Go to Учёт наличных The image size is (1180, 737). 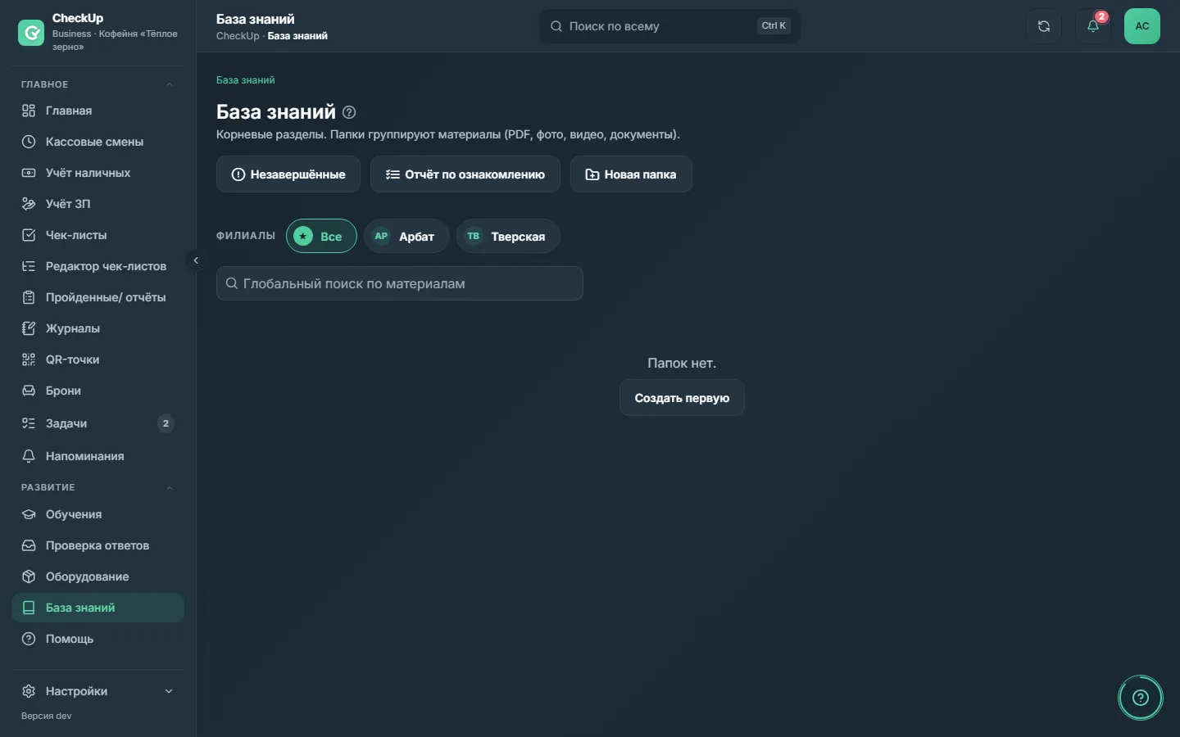pos(98,173)
